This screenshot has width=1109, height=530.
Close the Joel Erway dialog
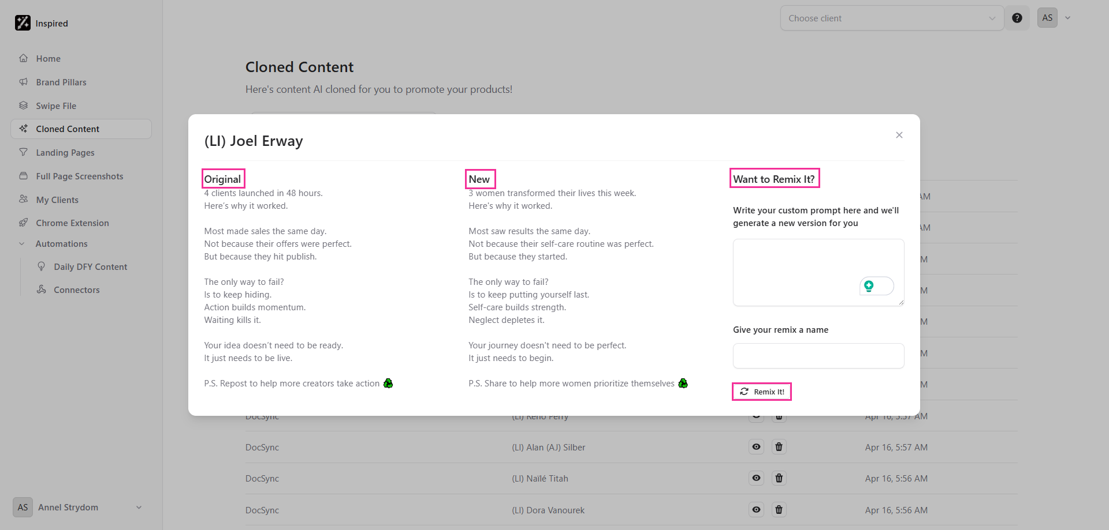pyautogui.click(x=899, y=135)
